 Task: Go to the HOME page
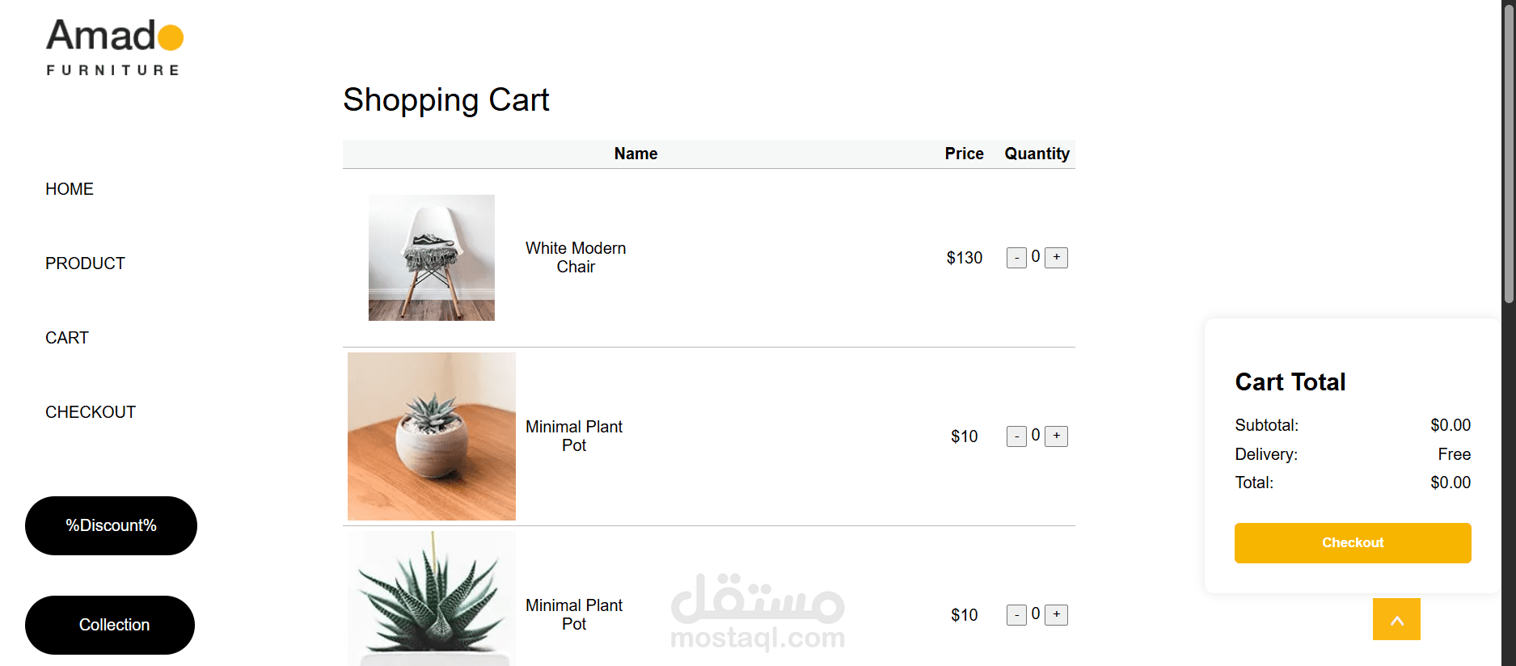[70, 189]
